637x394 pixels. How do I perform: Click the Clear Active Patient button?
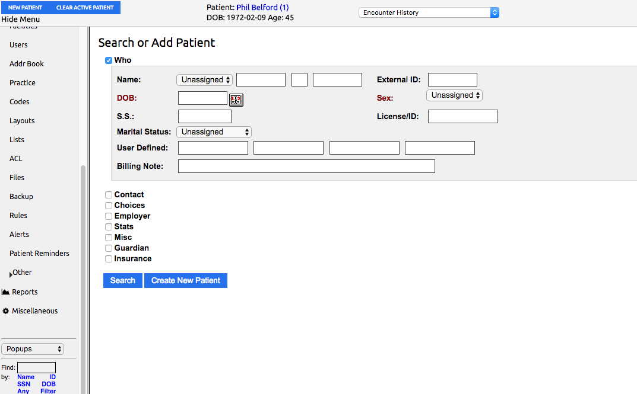(85, 8)
